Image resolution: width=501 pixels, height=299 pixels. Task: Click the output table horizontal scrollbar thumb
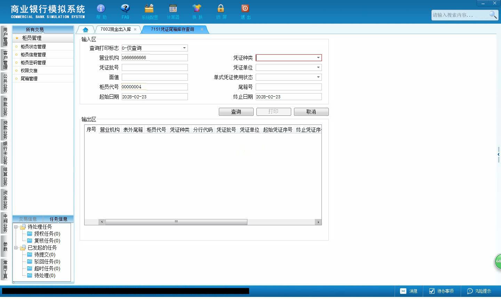tap(176, 222)
